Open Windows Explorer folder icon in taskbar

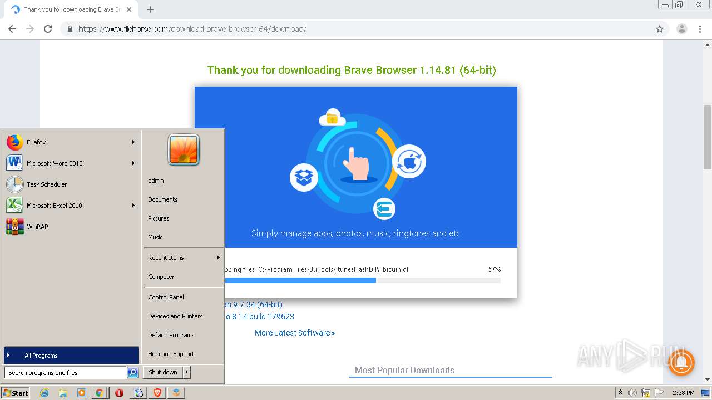point(63,393)
